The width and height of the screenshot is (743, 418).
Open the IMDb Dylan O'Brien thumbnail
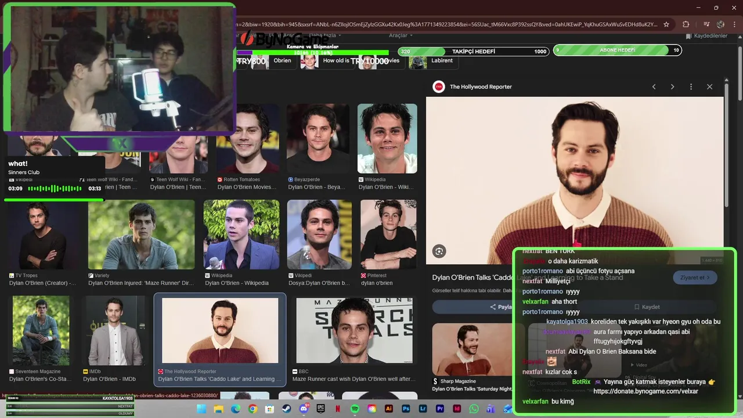(x=114, y=330)
